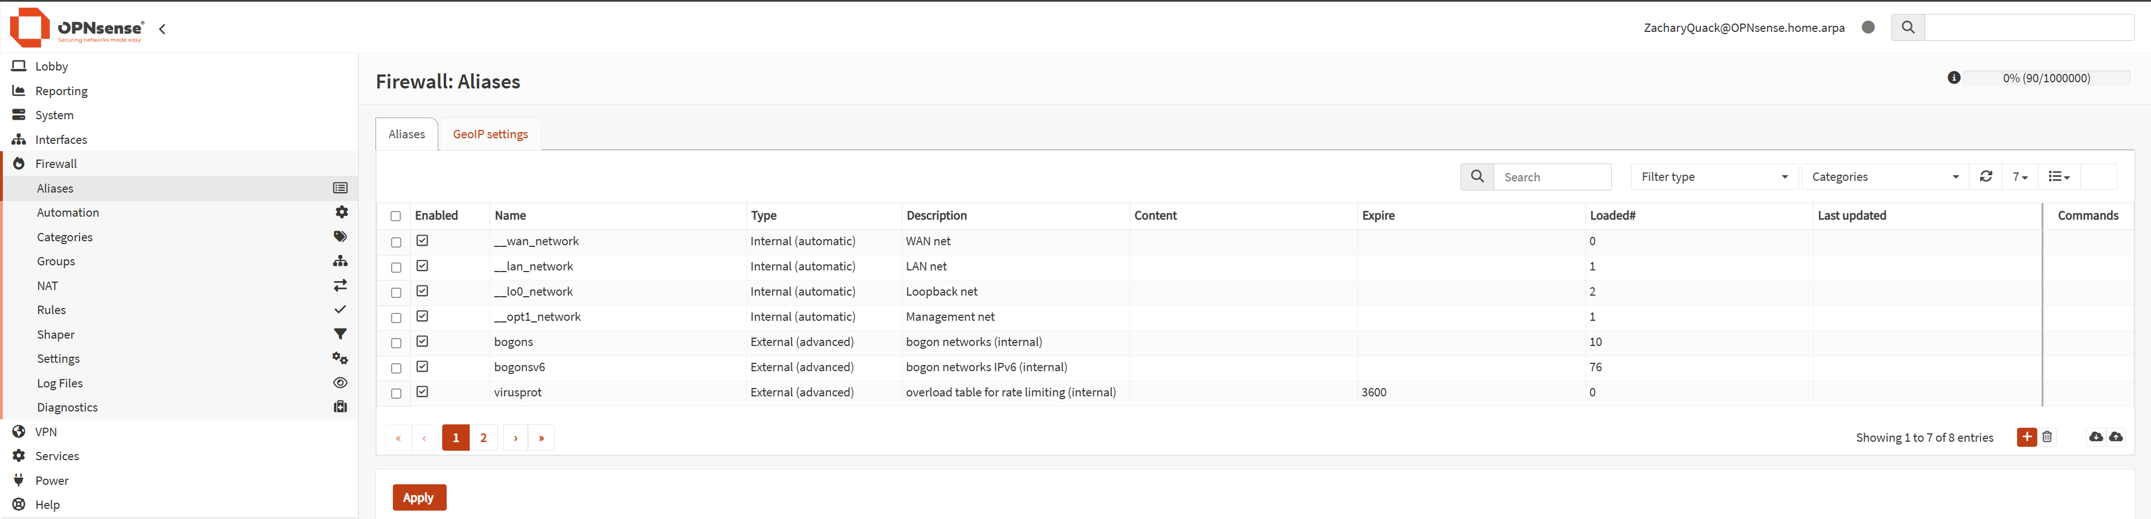Click the eye icon beside Log Files
The image size is (2151, 519).
(341, 383)
